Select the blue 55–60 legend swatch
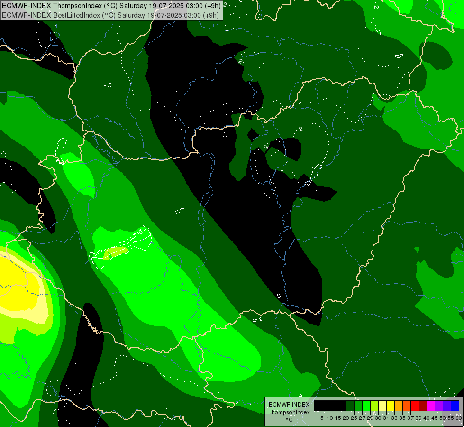Image resolution: width=464 pixels, height=427 pixels. click(455, 406)
